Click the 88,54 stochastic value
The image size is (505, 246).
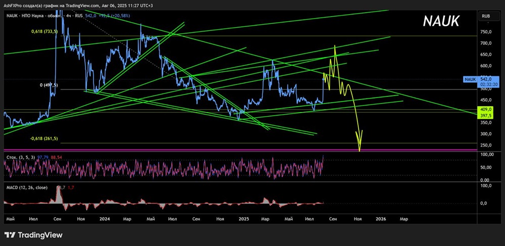[x=56, y=157]
